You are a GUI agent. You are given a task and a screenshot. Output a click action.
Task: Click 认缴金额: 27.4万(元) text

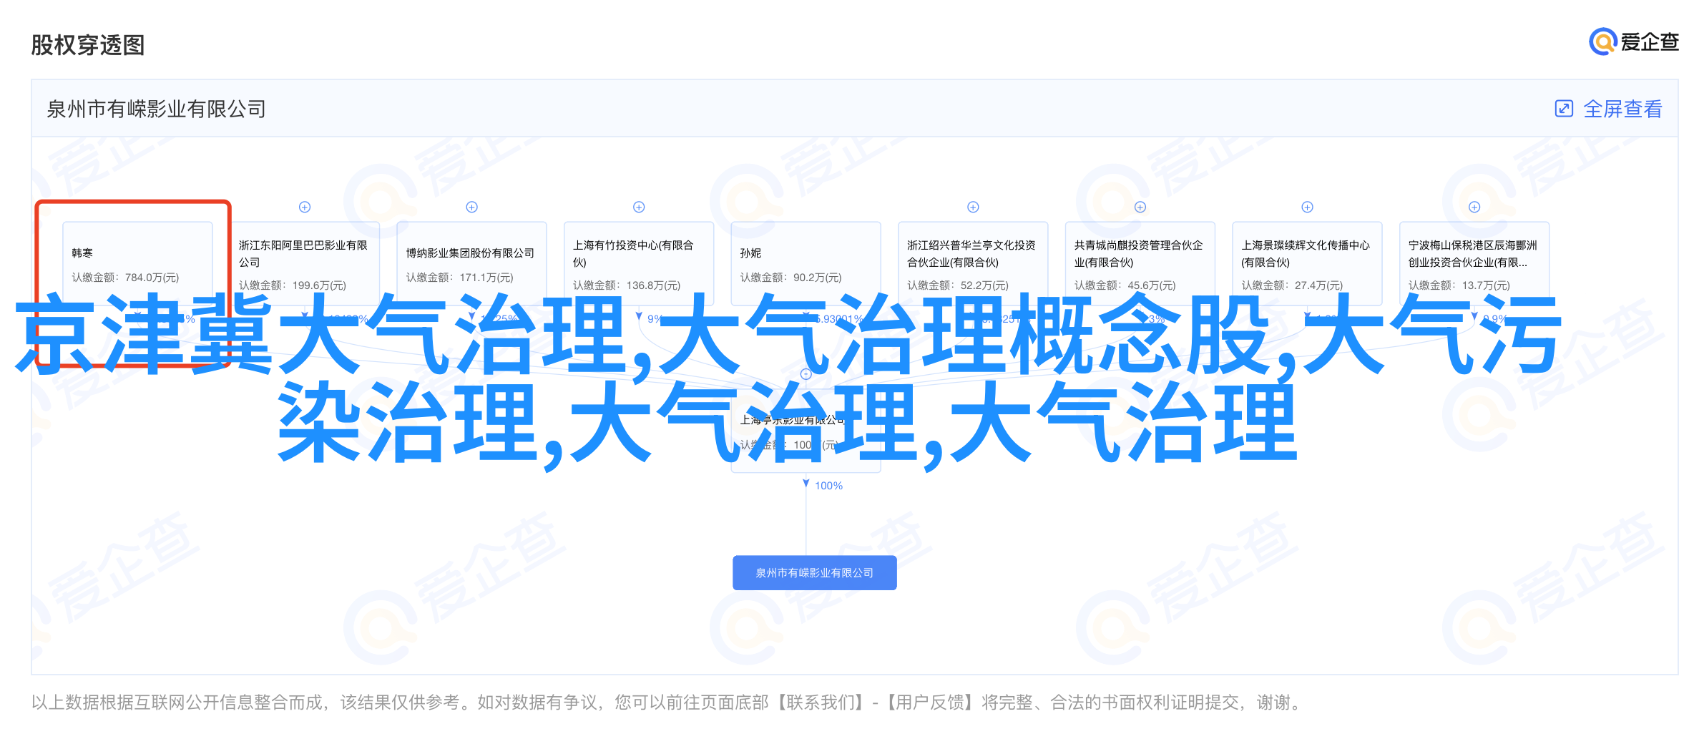pyautogui.click(x=1292, y=285)
